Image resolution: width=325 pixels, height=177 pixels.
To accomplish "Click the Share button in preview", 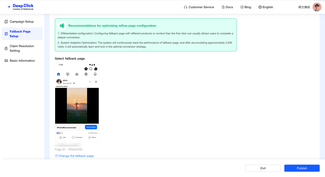I will point(92,137).
